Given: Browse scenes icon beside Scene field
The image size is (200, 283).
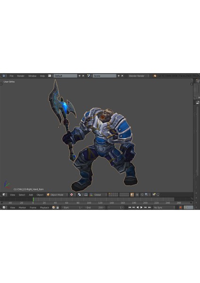Looking at the screenshot, I should (x=89, y=76).
